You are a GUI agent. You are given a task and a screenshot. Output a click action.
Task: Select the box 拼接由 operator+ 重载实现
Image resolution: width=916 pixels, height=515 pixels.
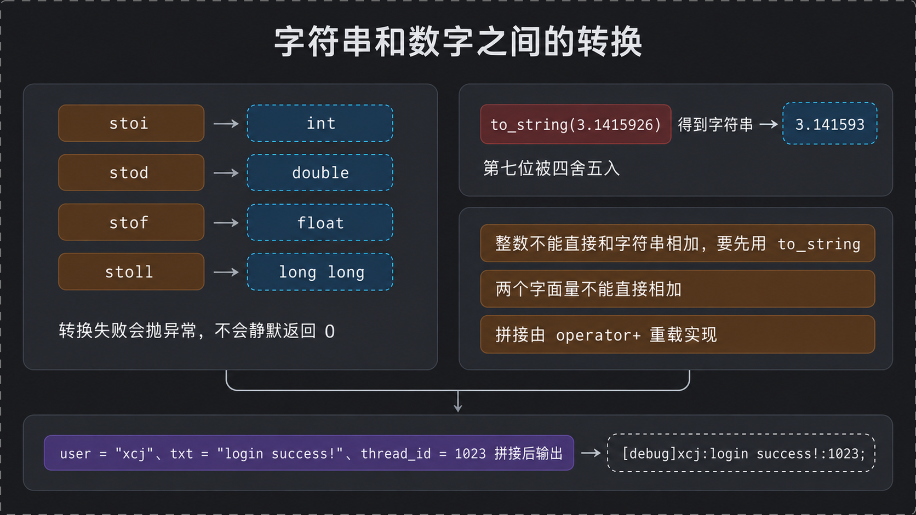pos(678,334)
